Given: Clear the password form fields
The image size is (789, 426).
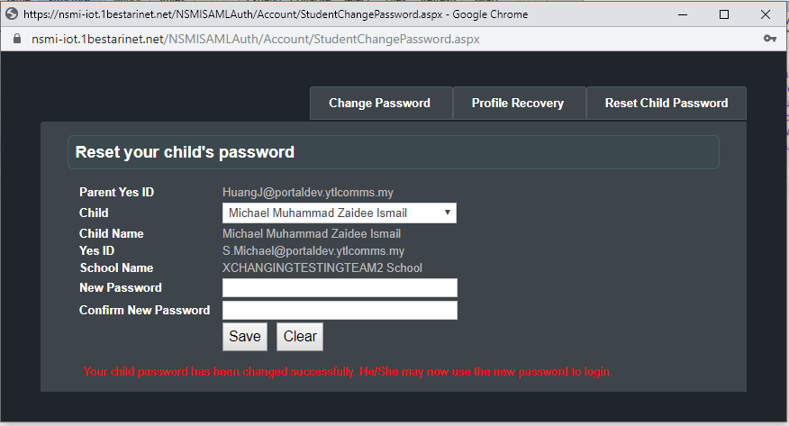Looking at the screenshot, I should 300,337.
